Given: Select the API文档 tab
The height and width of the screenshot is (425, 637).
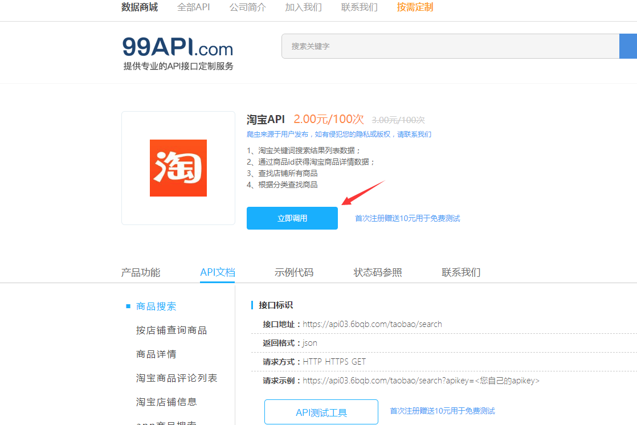Looking at the screenshot, I should pos(217,272).
